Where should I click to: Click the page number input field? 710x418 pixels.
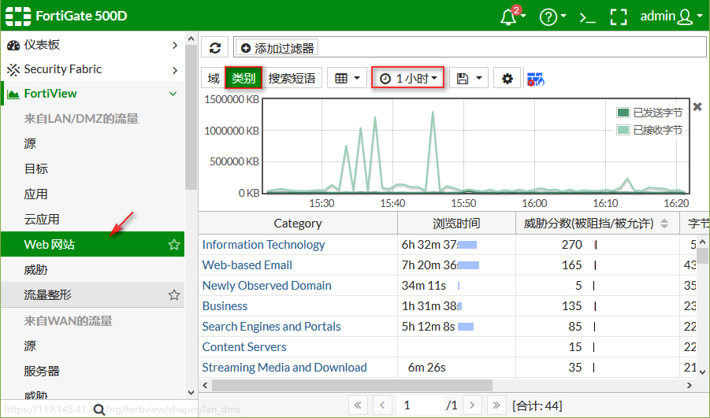click(420, 405)
